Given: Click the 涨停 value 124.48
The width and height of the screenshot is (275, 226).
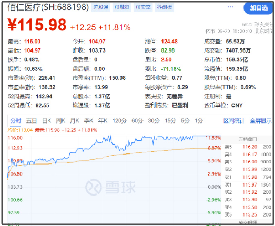Looking at the screenshot, I should click(169, 42).
